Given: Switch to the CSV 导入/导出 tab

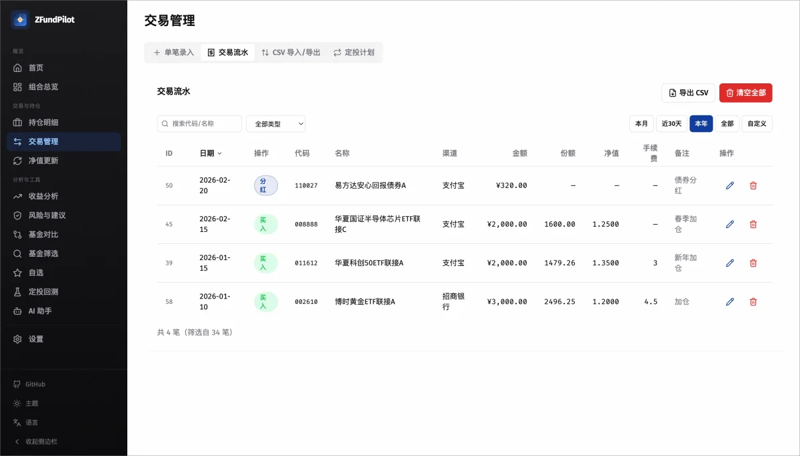Looking at the screenshot, I should 291,52.
